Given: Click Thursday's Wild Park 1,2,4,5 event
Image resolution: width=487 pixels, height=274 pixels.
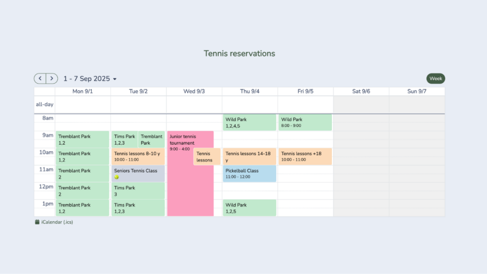Looking at the screenshot, I should click(x=249, y=122).
